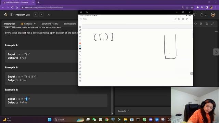Click the taskbar Search box

point(69,120)
